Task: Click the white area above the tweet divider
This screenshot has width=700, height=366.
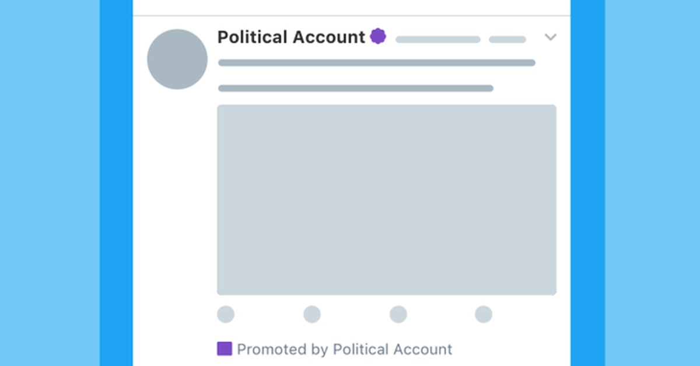Action: pyautogui.click(x=351, y=7)
